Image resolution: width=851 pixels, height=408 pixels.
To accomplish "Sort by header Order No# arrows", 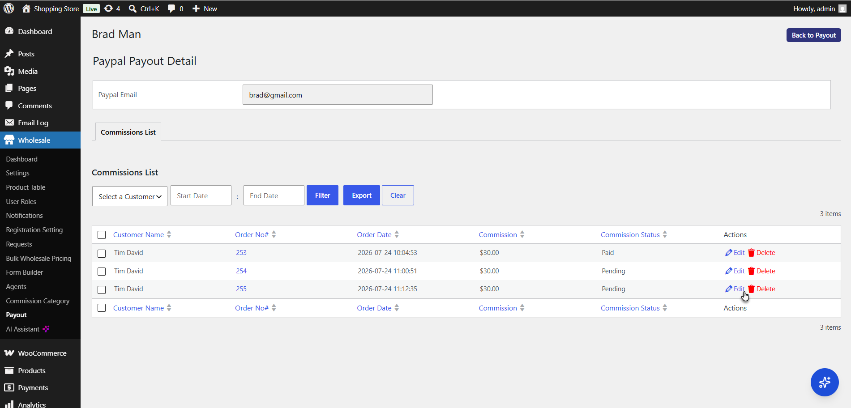I will click(274, 234).
